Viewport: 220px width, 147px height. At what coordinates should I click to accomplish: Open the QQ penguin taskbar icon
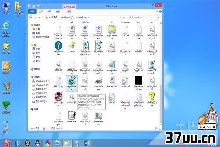(x=37, y=143)
